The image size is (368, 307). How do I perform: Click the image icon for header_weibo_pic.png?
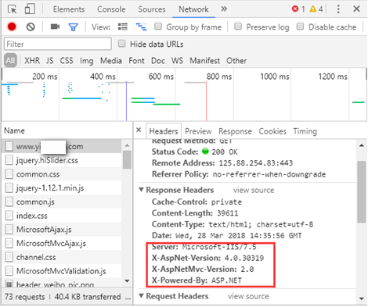[9, 284]
